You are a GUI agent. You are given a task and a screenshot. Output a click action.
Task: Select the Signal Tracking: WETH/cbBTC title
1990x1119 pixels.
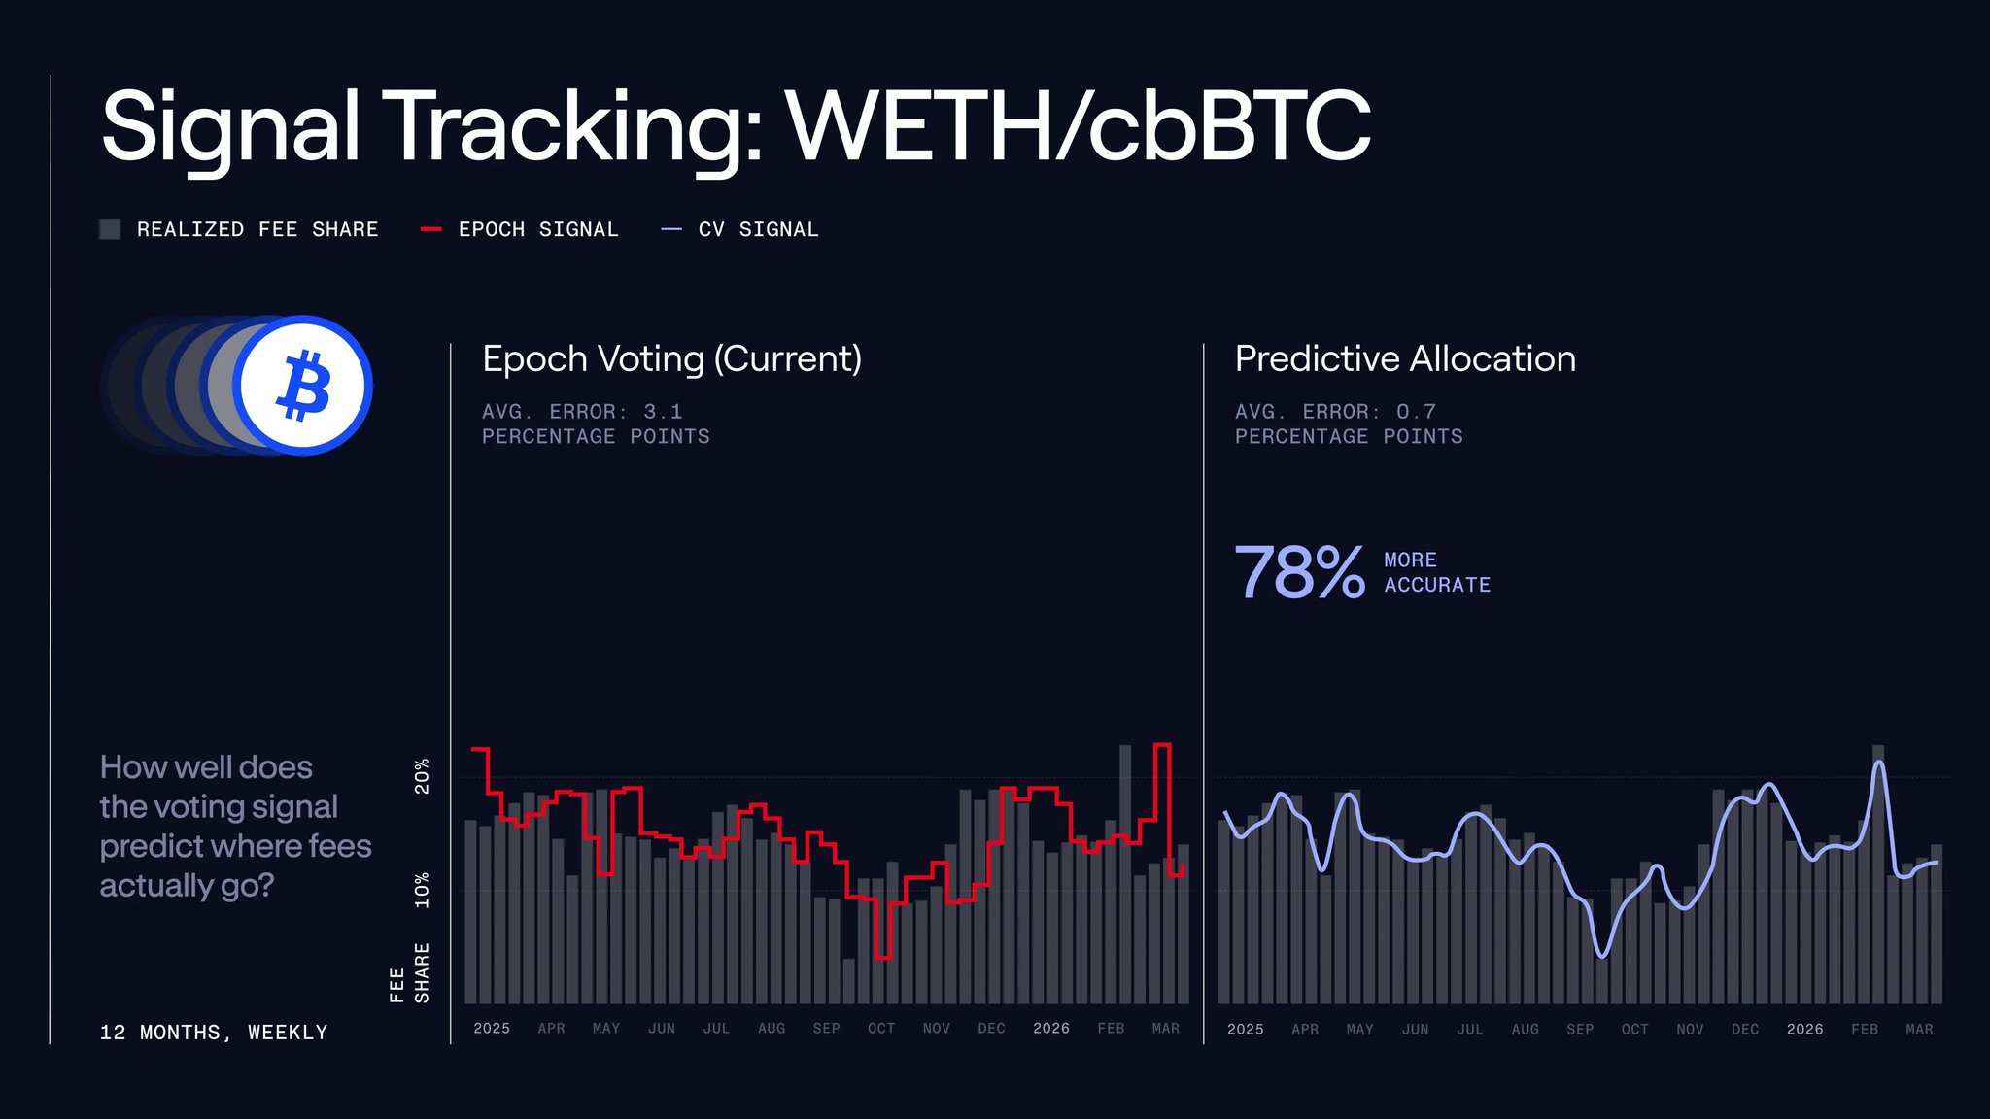(736, 127)
